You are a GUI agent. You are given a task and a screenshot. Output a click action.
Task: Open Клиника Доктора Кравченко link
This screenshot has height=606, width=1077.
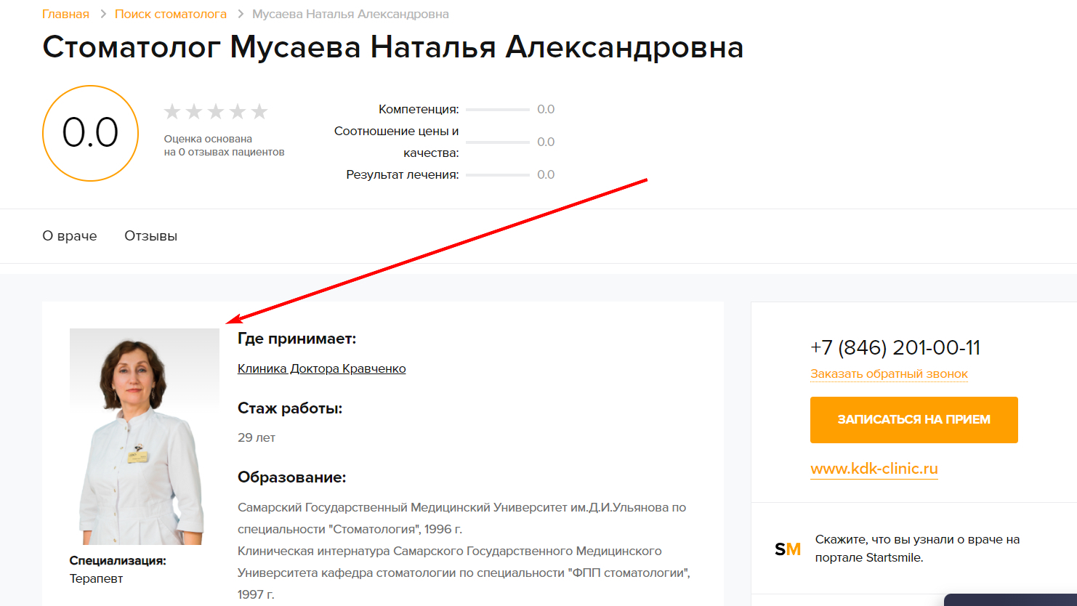click(x=321, y=369)
